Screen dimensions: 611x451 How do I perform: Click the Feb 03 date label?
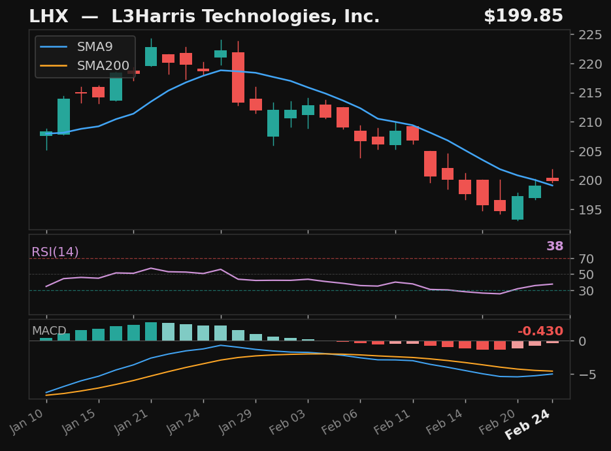(x=287, y=422)
